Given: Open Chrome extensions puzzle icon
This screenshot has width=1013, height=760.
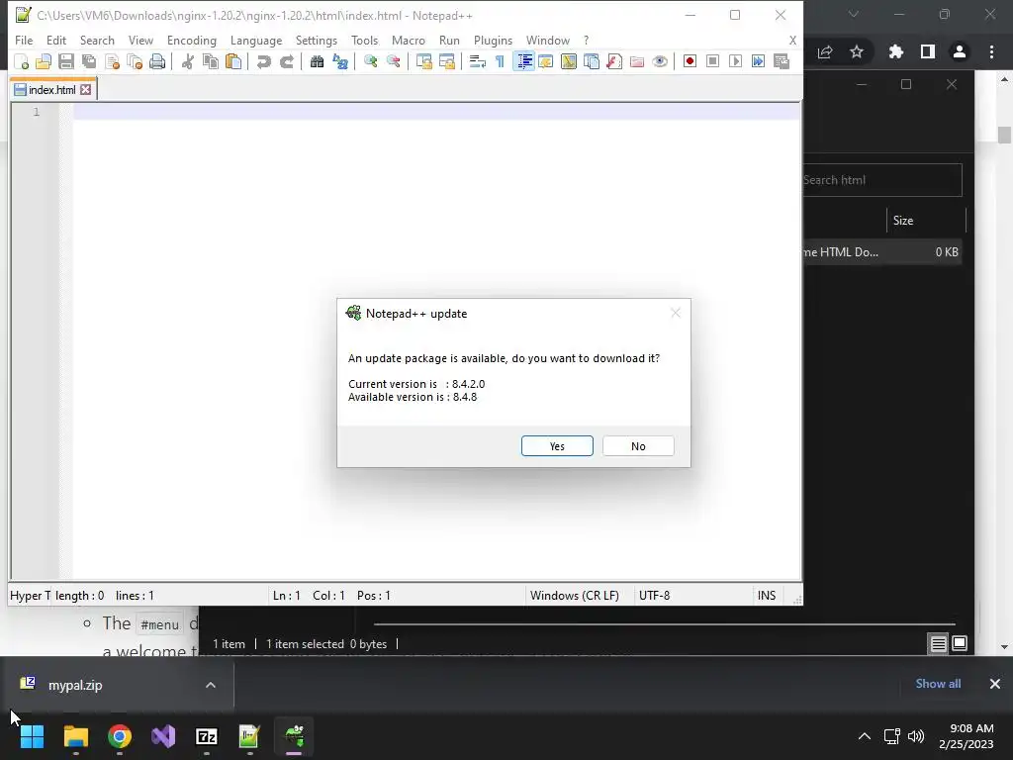Looking at the screenshot, I should [x=896, y=51].
